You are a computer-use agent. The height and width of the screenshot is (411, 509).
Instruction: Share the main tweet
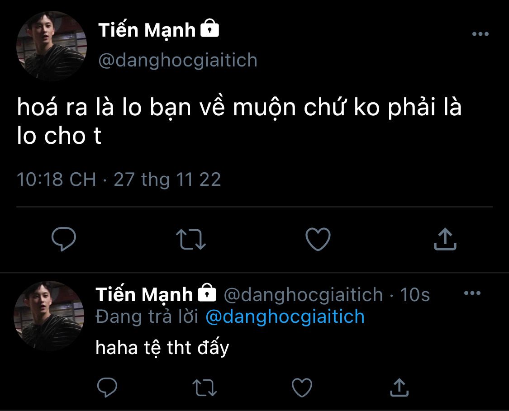[445, 239]
